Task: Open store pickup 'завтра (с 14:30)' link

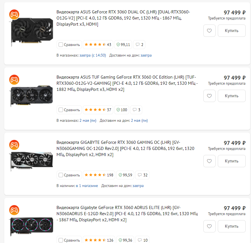Action: point(93,55)
